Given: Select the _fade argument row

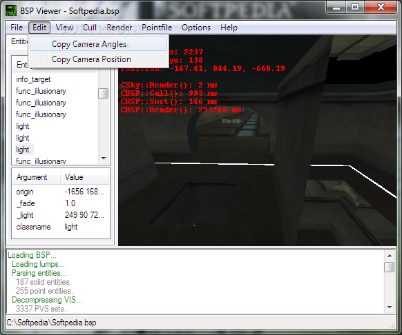Looking at the screenshot, I should [61, 203].
